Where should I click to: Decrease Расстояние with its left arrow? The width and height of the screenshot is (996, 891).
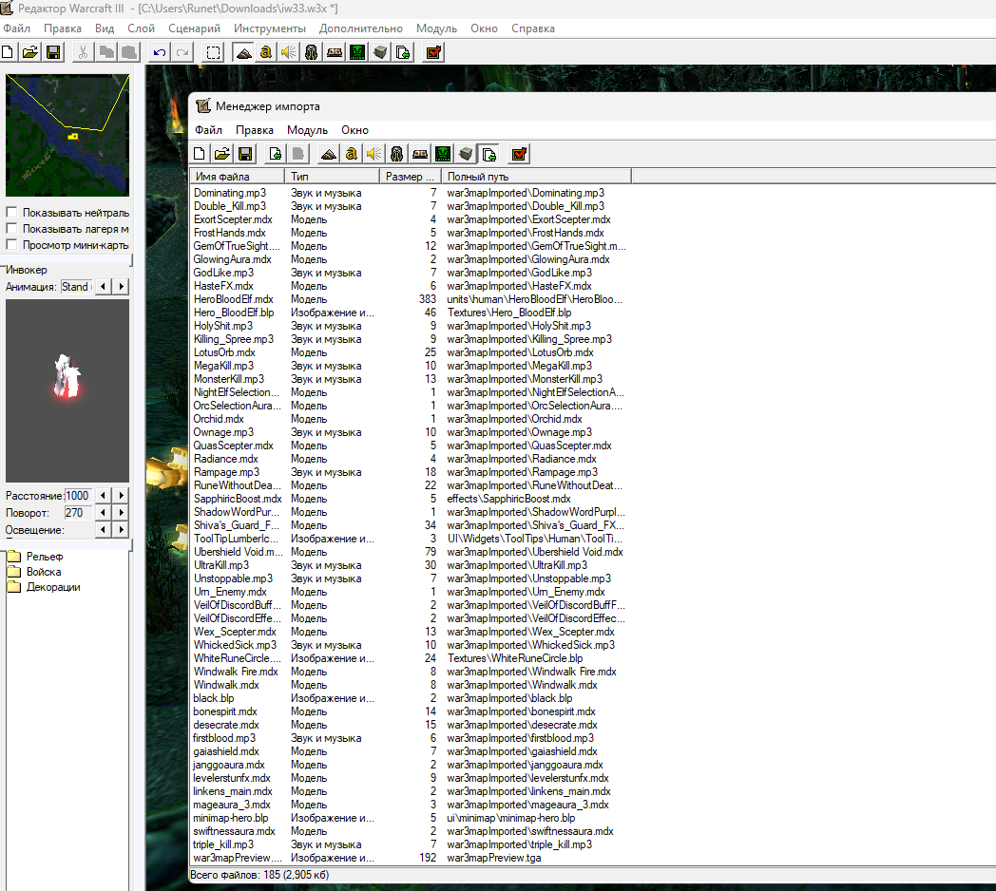click(x=103, y=495)
